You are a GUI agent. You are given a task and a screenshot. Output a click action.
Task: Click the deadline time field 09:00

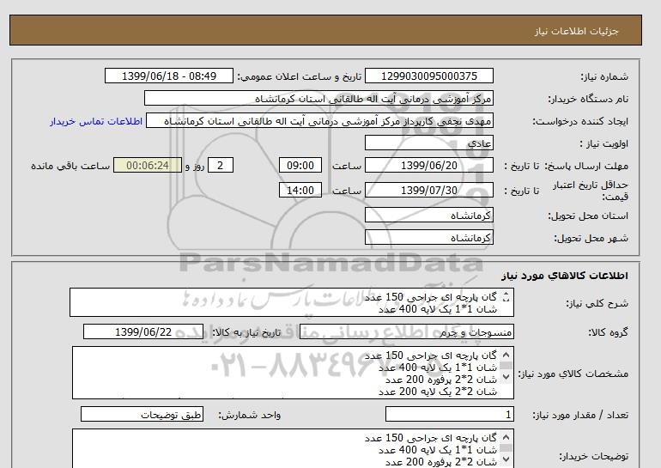(300, 165)
